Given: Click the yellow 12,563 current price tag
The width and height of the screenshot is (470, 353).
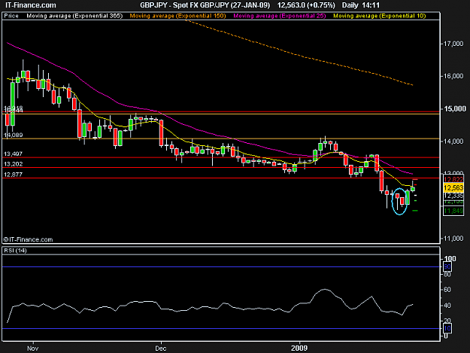Looking at the screenshot, I should pos(453,187).
